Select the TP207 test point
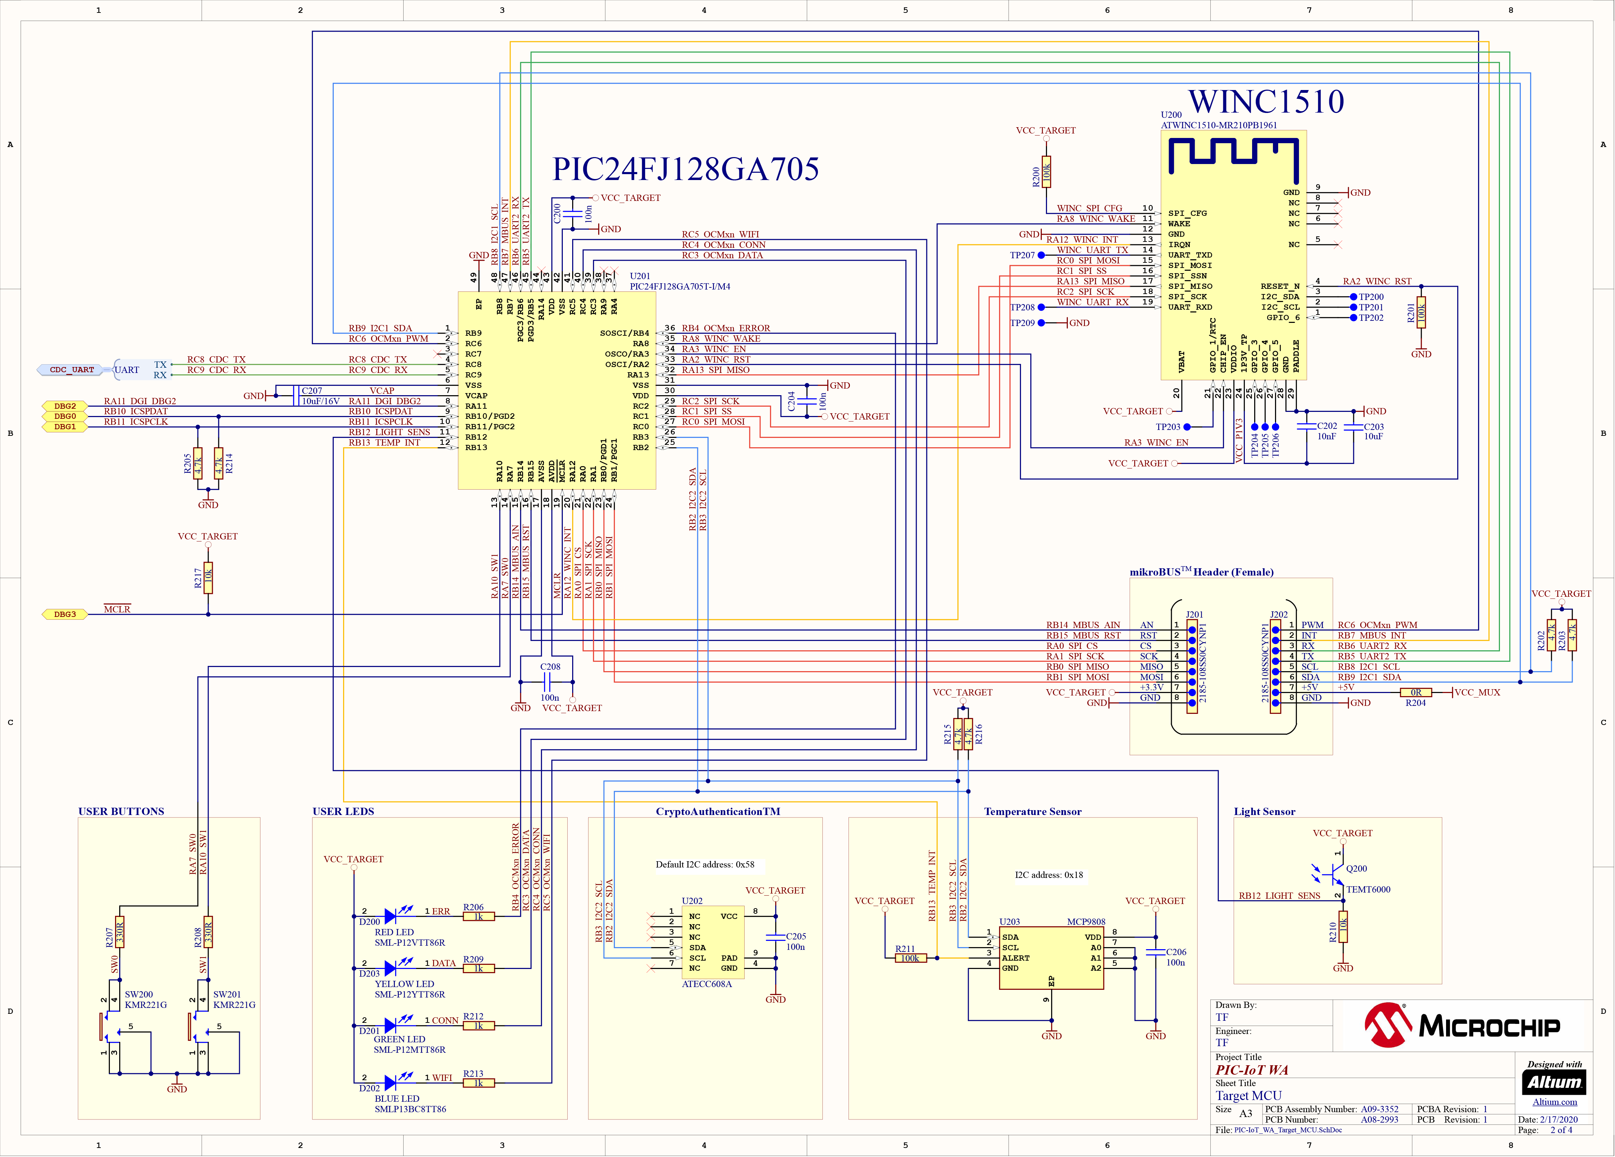Image resolution: width=1615 pixels, height=1157 pixels. [x=1041, y=255]
